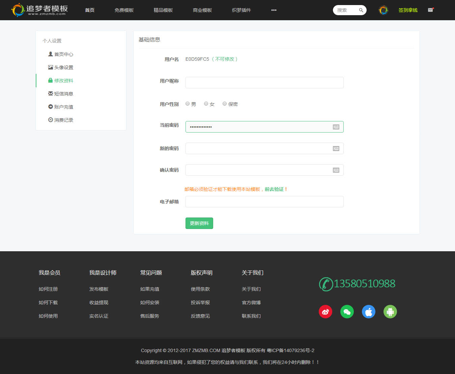The width and height of the screenshot is (455, 374).
Task: Click keyboard icon in confirm password field
Action: tap(336, 170)
